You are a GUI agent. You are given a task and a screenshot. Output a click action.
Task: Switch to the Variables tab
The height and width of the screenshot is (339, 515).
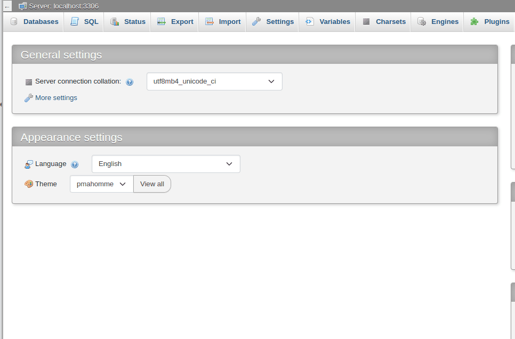(x=327, y=22)
